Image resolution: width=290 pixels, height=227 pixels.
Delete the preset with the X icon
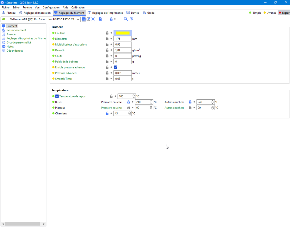[93, 19]
